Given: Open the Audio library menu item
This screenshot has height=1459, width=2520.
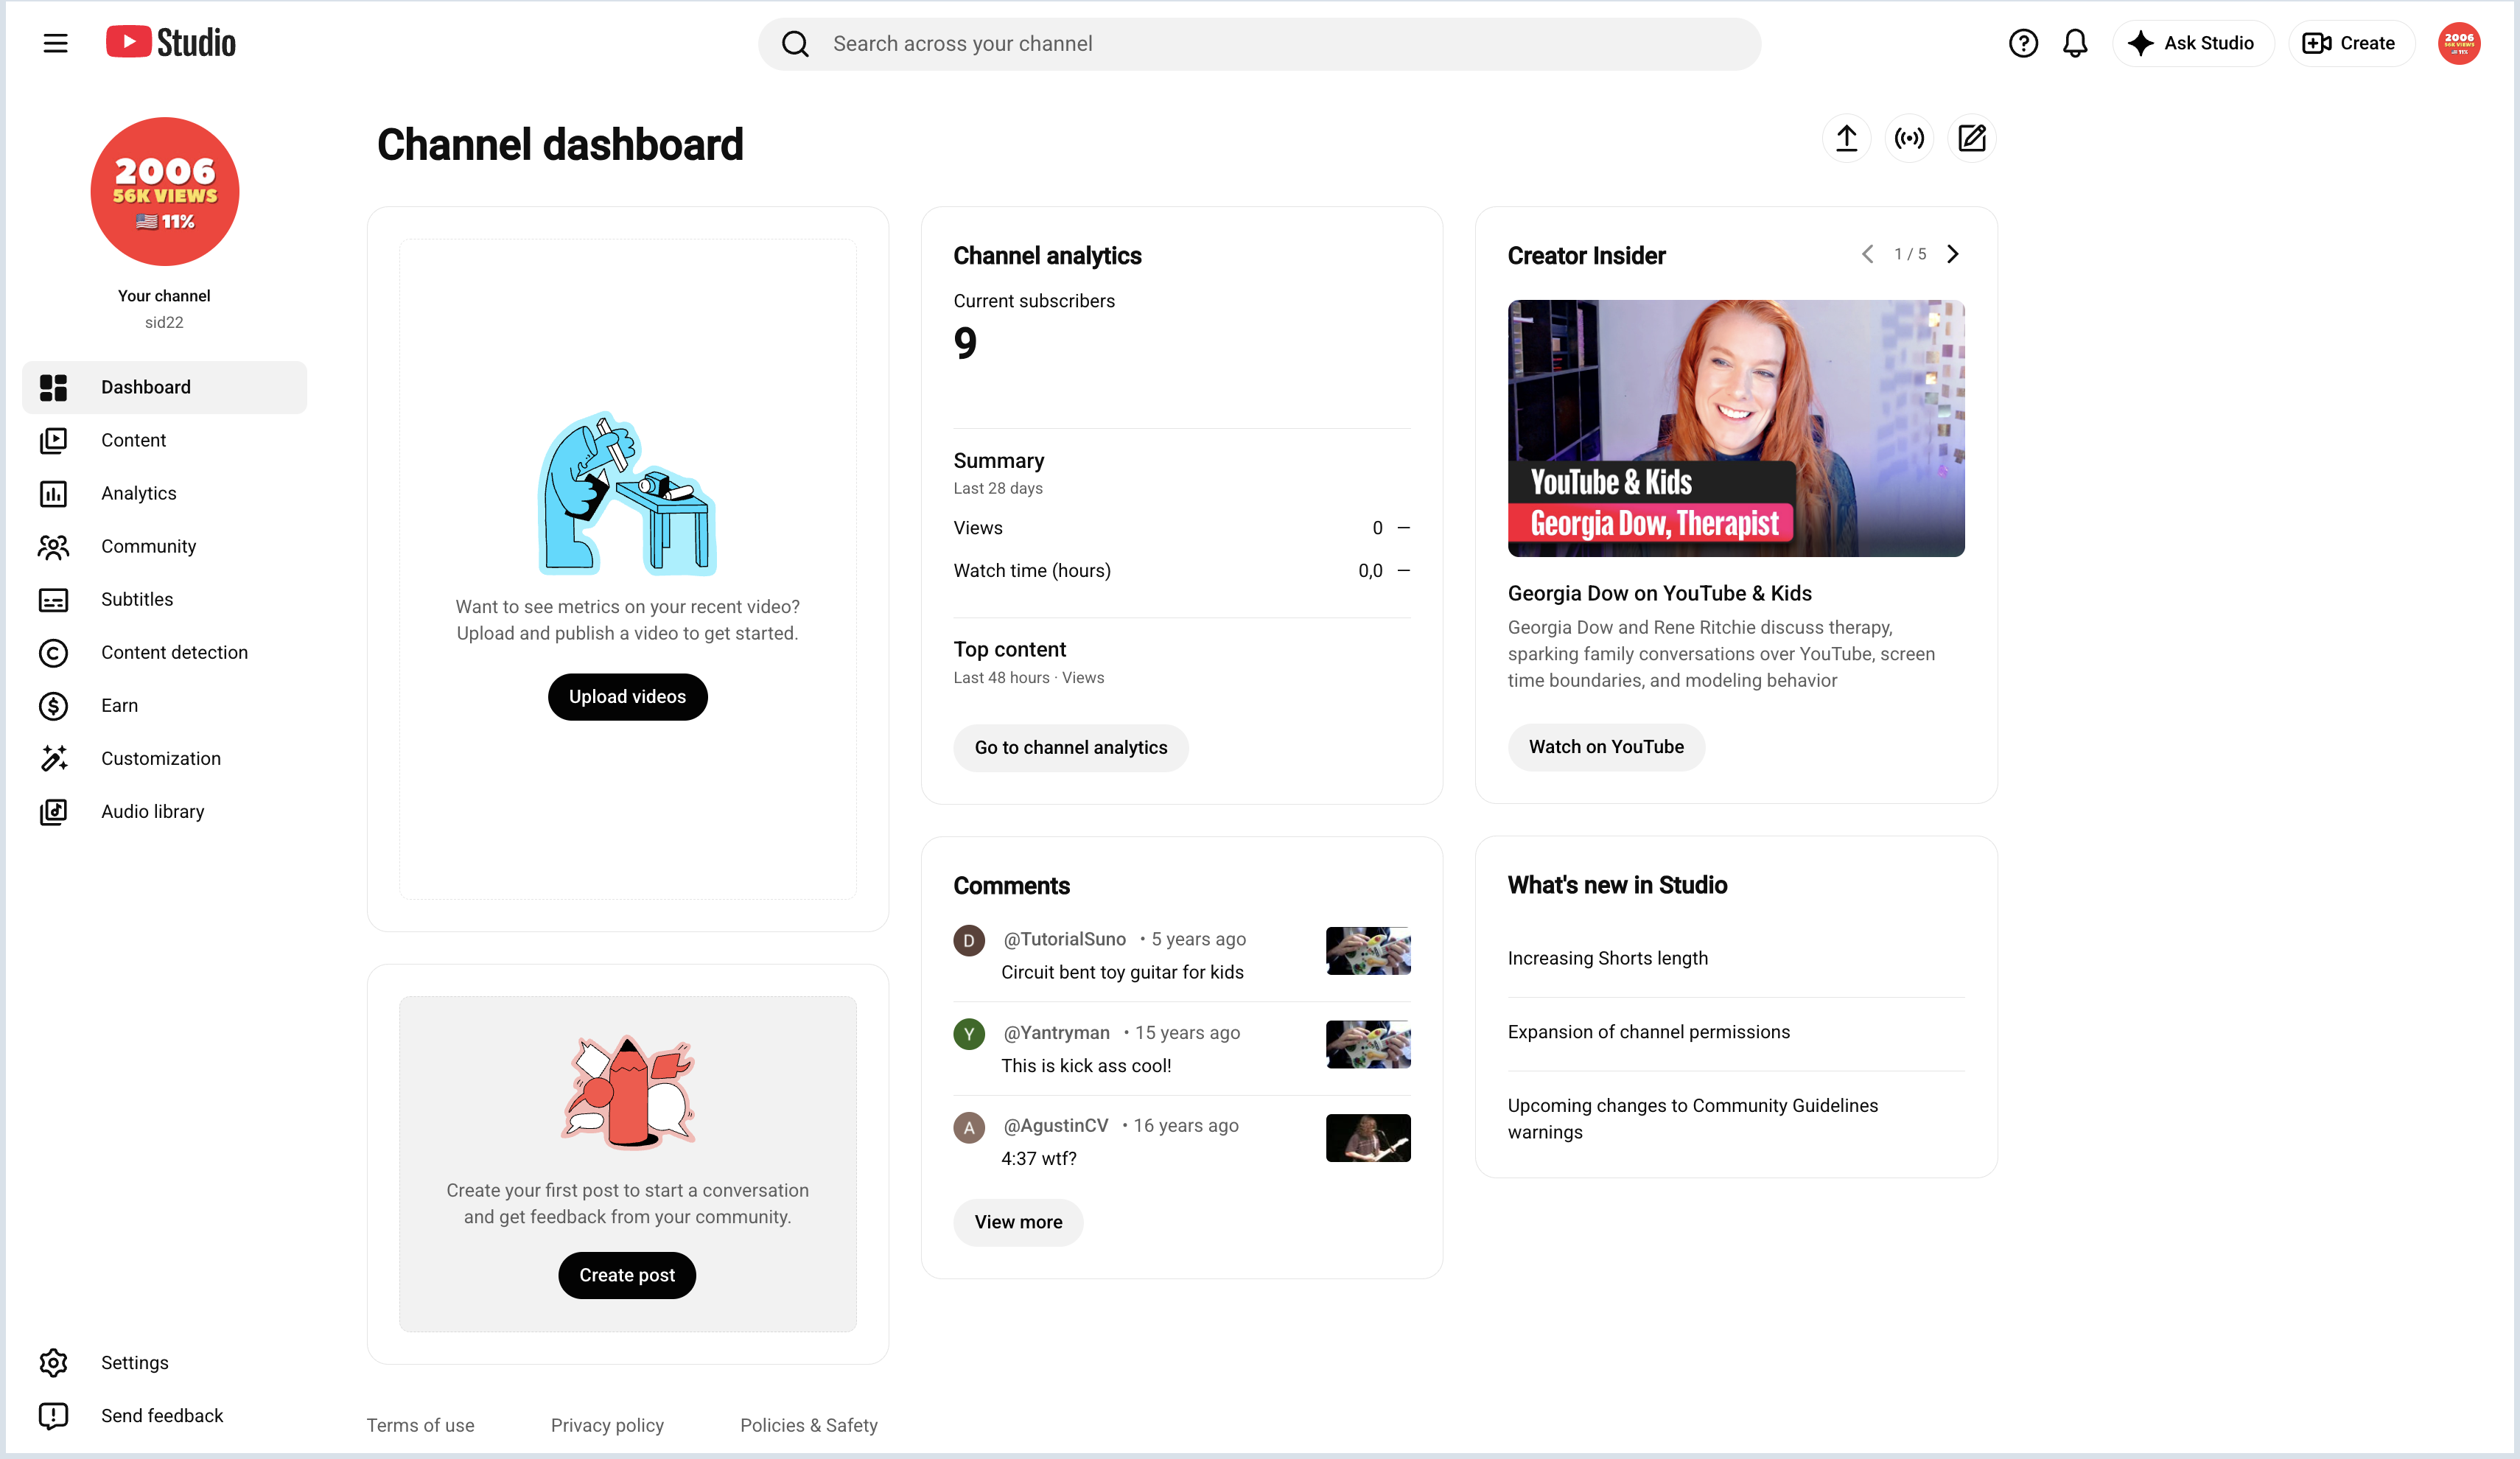Looking at the screenshot, I should pos(164,811).
